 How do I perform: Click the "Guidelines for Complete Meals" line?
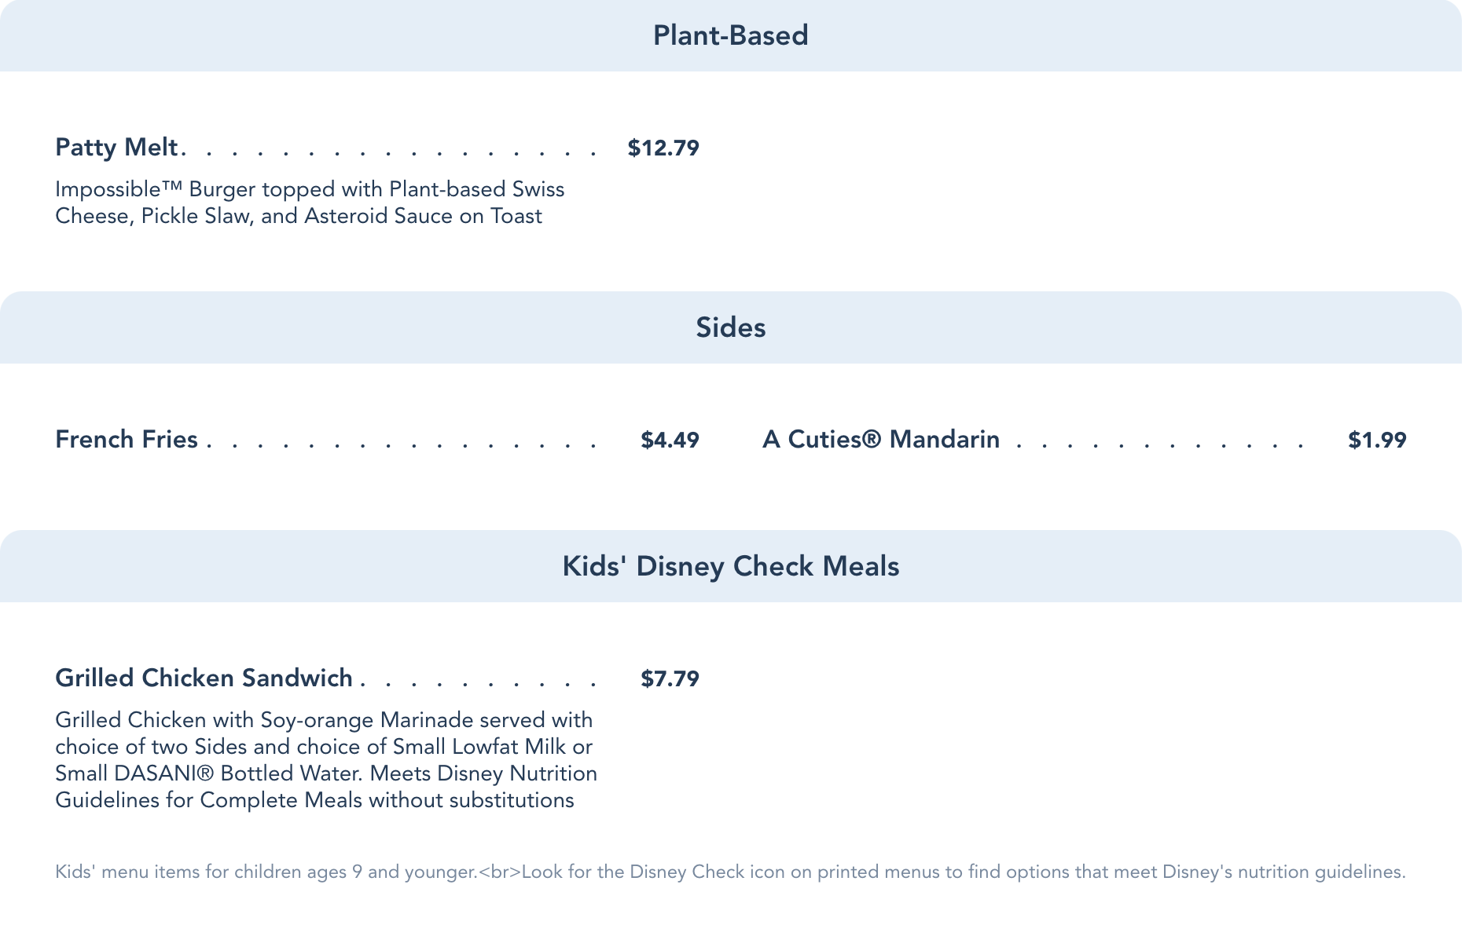click(x=208, y=801)
